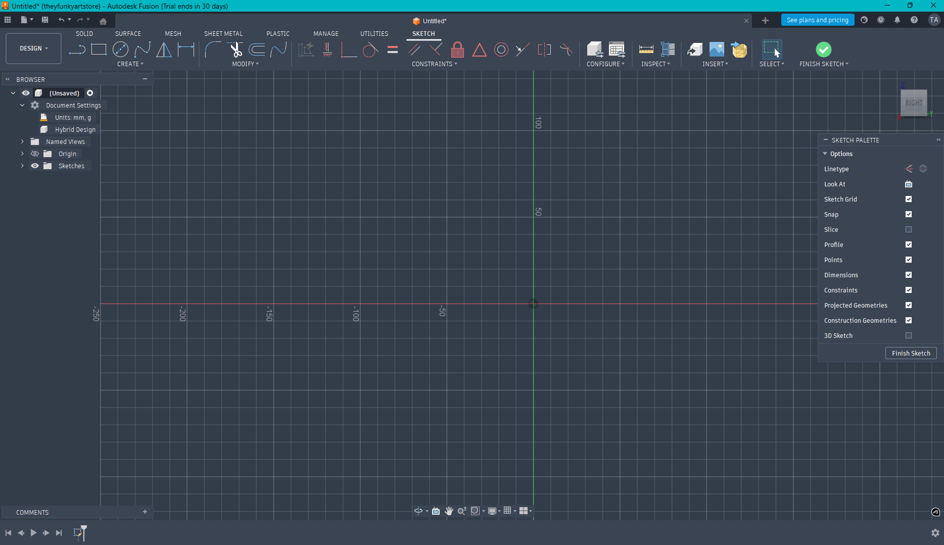This screenshot has height=545, width=944.
Task: Open the Measure inspect tool
Action: [x=646, y=49]
